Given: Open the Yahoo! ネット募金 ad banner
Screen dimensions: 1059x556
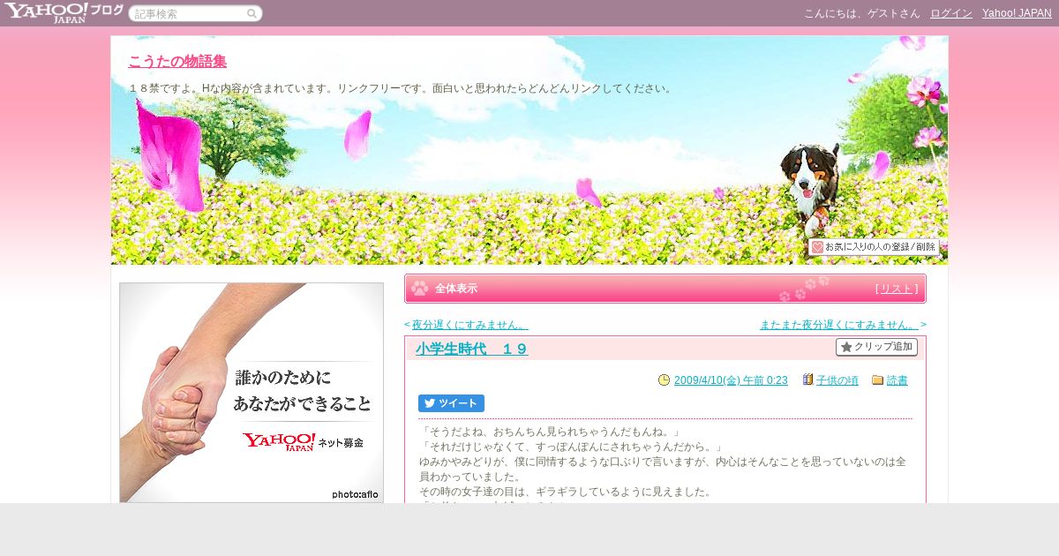Looking at the screenshot, I should 252,393.
